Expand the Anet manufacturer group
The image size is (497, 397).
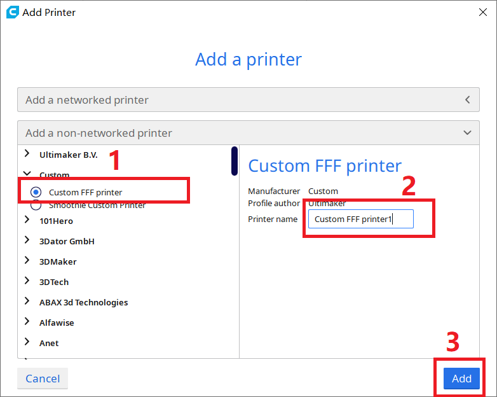click(x=27, y=342)
